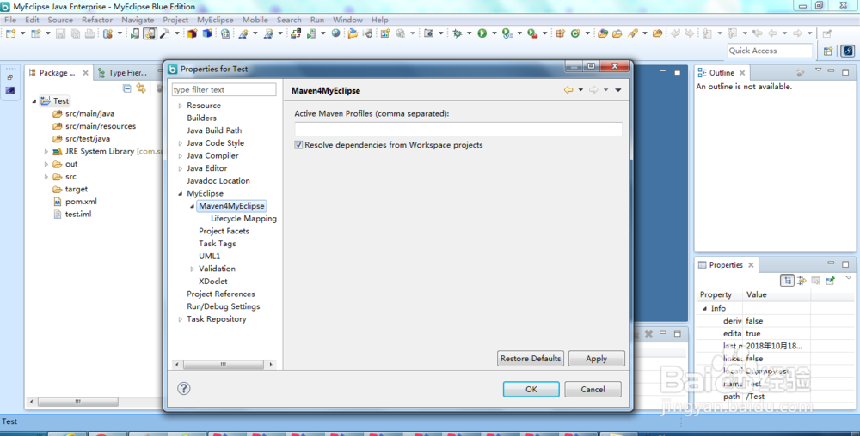Click the Active Maven Profiles input field

[458, 129]
